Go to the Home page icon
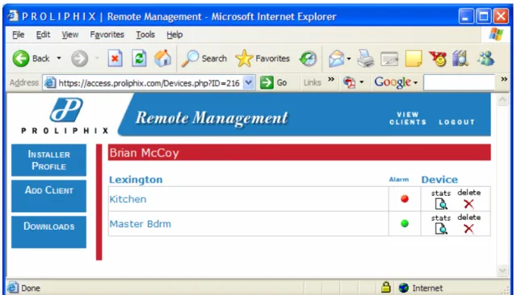The width and height of the screenshot is (517, 295). pyautogui.click(x=163, y=59)
